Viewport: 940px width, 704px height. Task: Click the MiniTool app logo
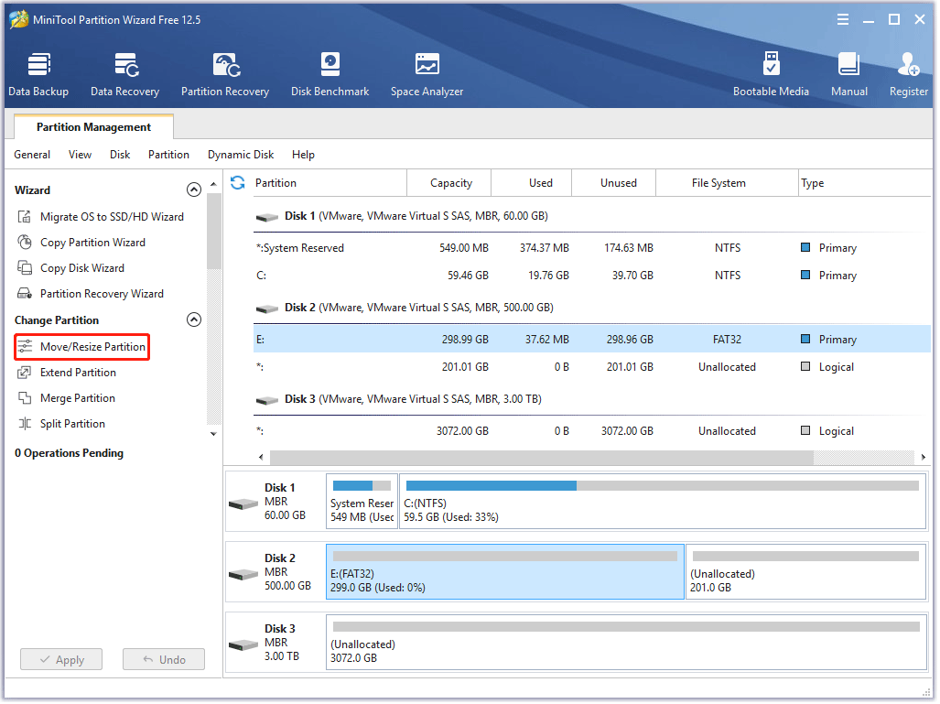click(18, 19)
